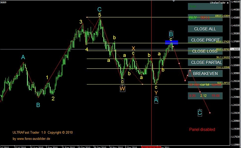Click the 0.0 1.28722 Fibonacci level label
Screen dimensions: 241x148
click(x=223, y=83)
